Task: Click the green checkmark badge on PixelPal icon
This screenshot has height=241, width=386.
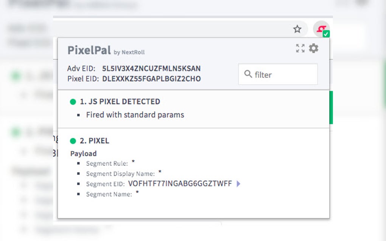Action: tap(326, 34)
